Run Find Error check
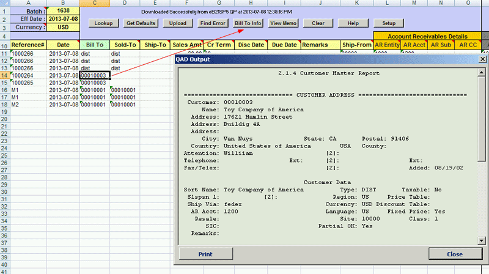 click(x=213, y=23)
